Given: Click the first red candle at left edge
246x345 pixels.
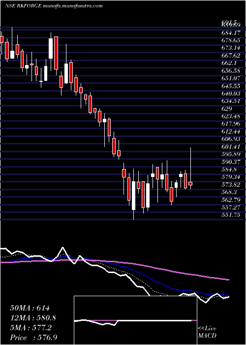Looking at the screenshot, I should [x=2, y=39].
